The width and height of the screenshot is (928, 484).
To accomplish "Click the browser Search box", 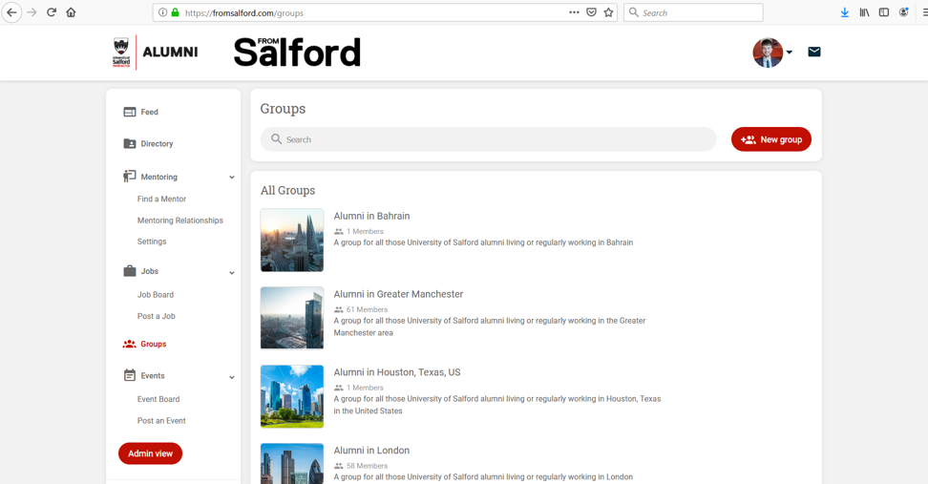I will pos(693,12).
